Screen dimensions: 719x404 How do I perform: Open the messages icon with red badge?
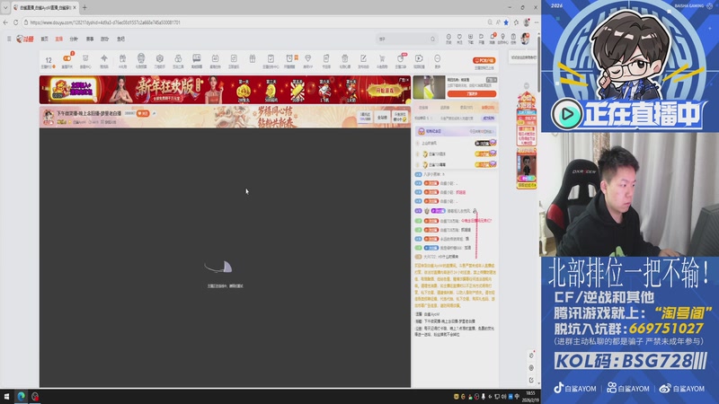click(492, 39)
